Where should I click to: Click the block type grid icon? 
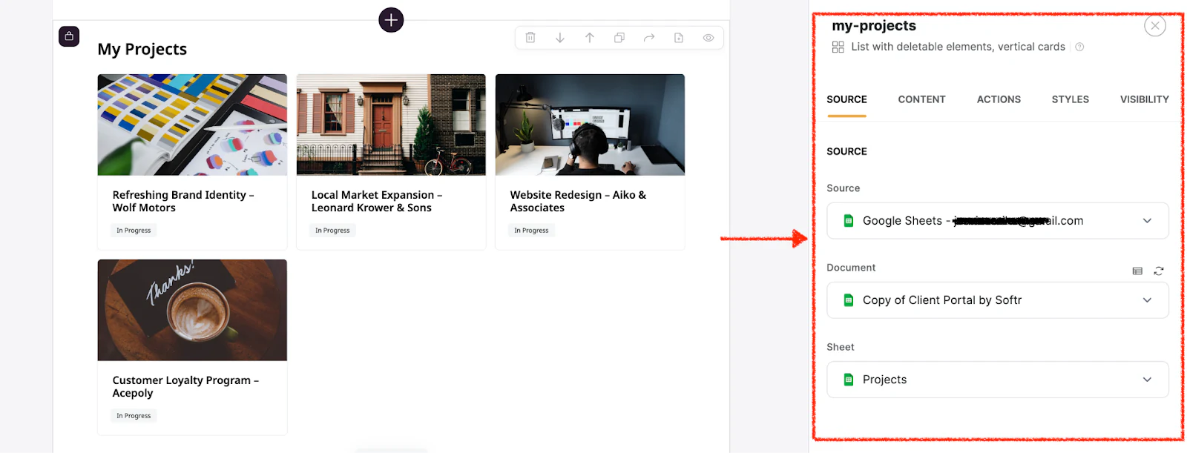click(x=838, y=47)
